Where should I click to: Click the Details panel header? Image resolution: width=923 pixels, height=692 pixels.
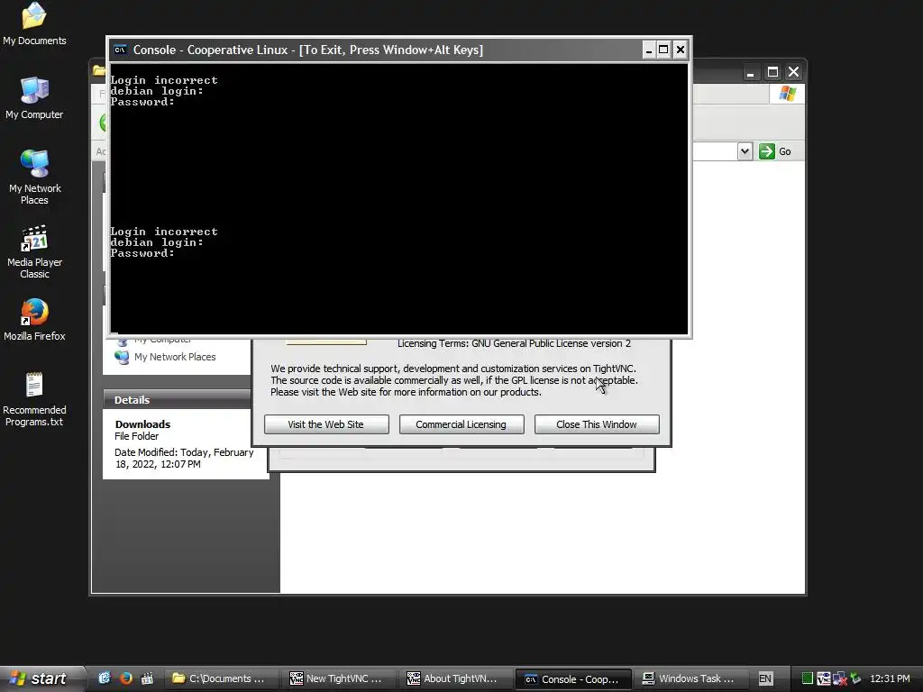coord(178,399)
